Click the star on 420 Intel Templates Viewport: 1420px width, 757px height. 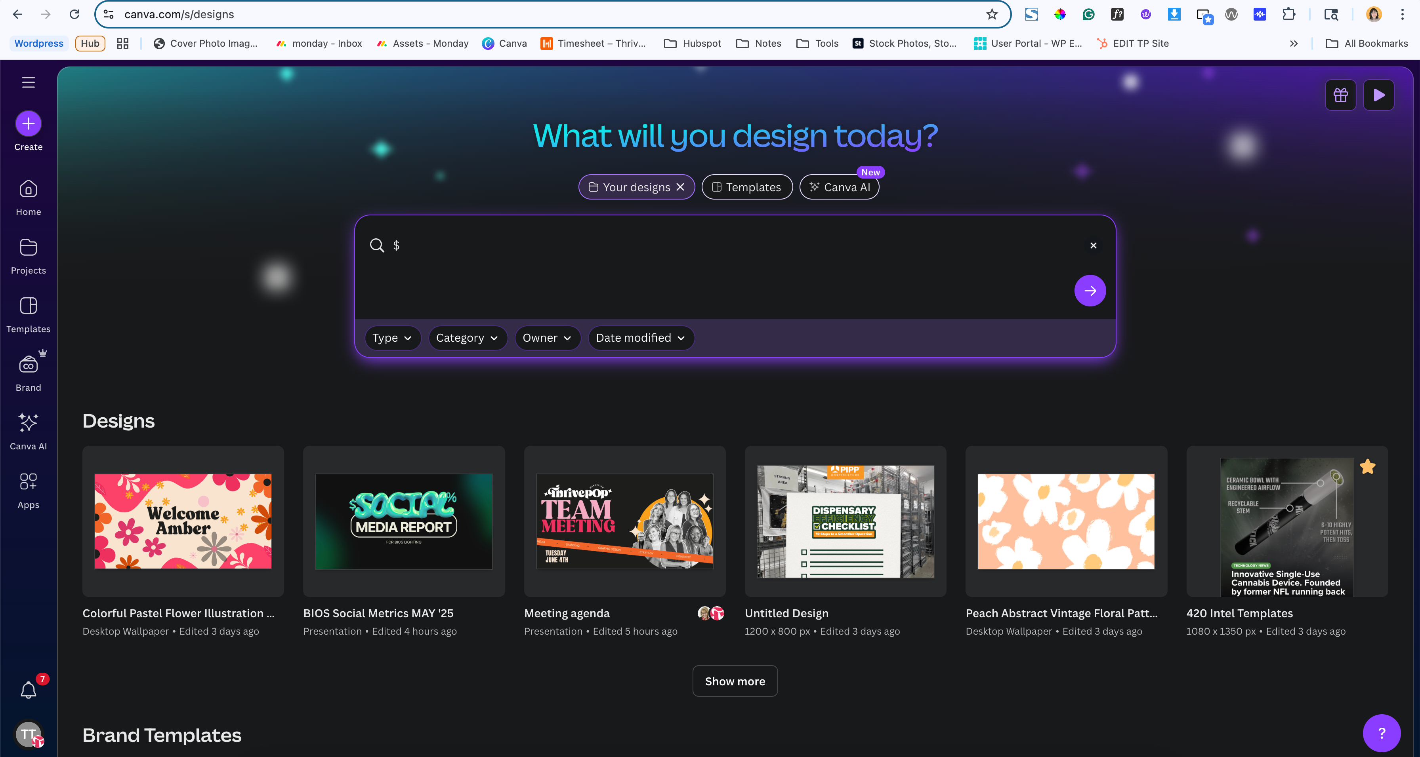[1368, 467]
